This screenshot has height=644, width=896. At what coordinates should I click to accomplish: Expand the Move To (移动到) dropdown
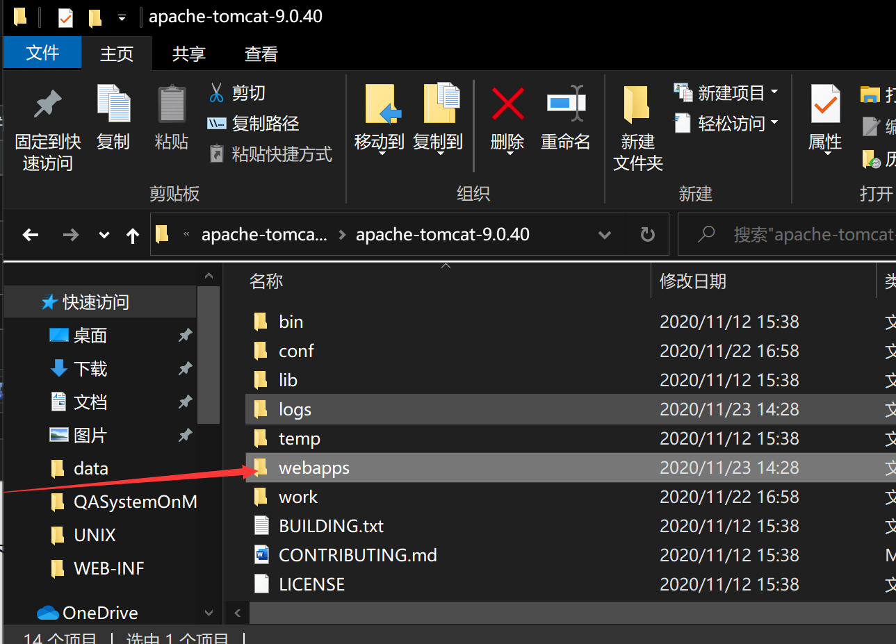(x=380, y=153)
